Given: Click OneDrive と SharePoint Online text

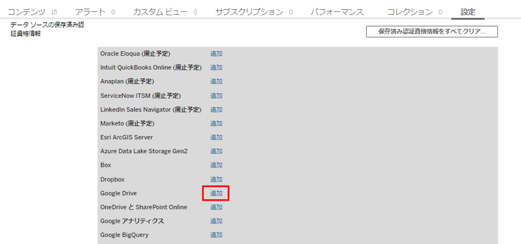Looking at the screenshot, I should coord(144,207).
